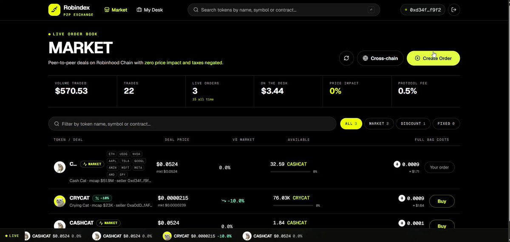
Task: Select the ALL 3 filter pill
Action: 351,124
